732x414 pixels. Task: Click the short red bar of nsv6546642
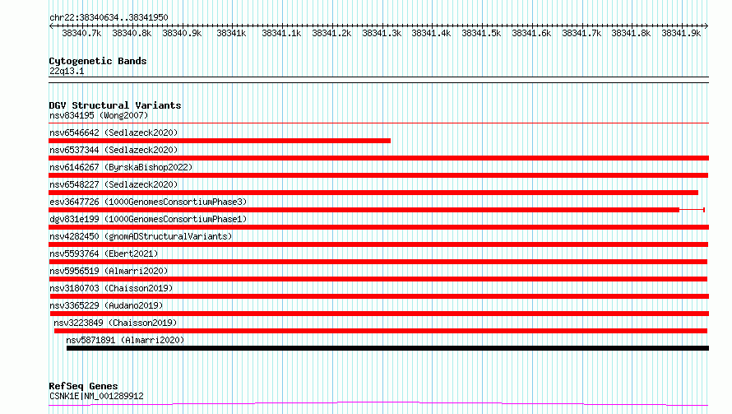220,141
